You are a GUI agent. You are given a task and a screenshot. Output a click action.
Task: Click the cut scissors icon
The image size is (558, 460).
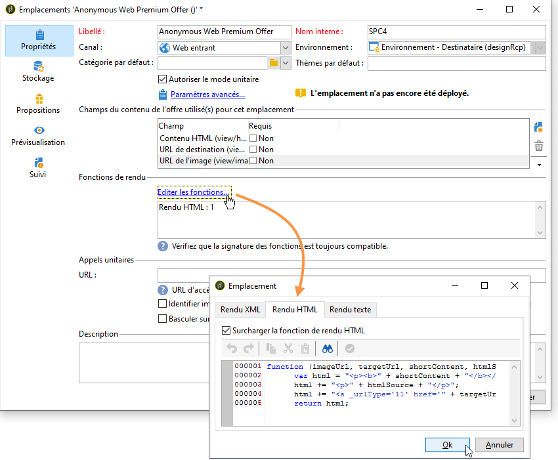point(288,348)
